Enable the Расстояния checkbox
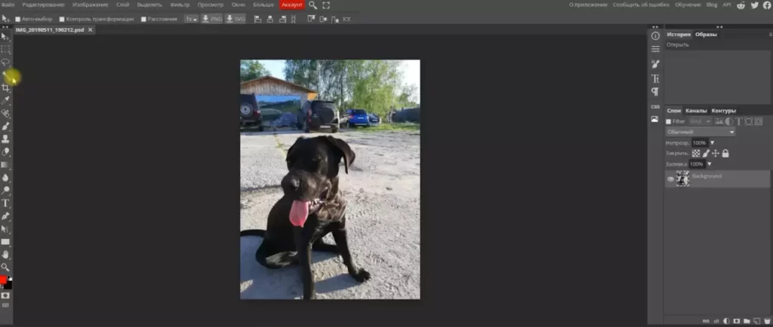773x327 pixels. (143, 19)
